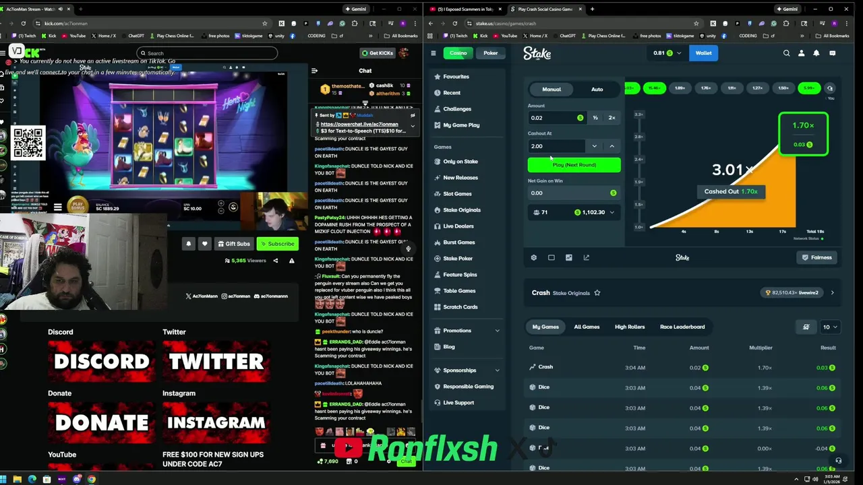The height and width of the screenshot is (485, 863).
Task: Switch to Casino mode
Action: (x=458, y=53)
